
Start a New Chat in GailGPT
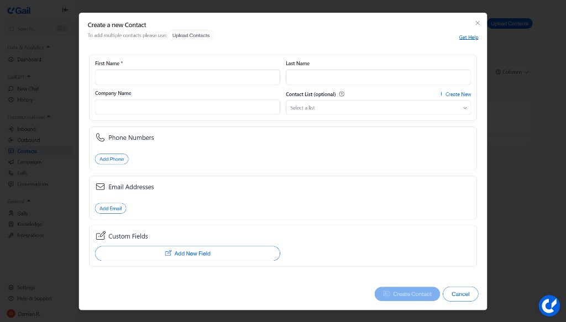(x=28, y=88)
